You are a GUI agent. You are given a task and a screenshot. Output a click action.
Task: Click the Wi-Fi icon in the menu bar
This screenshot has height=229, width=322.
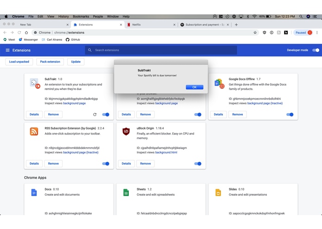coord(254,16)
